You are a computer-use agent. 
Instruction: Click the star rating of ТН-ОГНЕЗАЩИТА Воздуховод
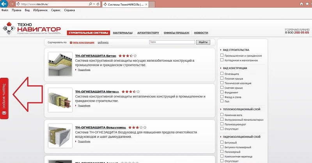[137, 128]
